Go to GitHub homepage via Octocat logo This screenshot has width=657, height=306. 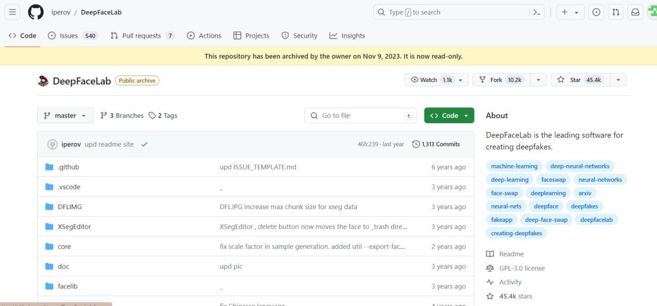pos(36,12)
